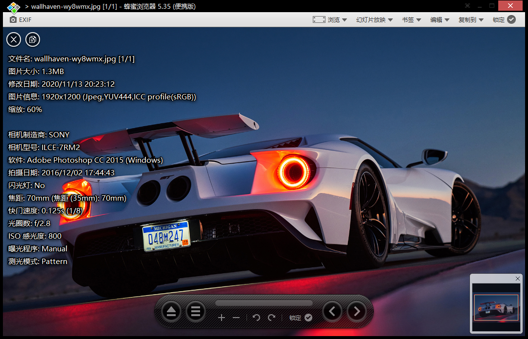
Task: Rotate image counterclockwise
Action: tap(256, 318)
